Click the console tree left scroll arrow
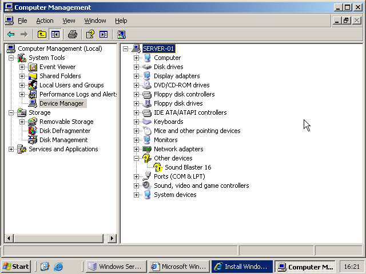The image size is (366, 274). (9, 239)
